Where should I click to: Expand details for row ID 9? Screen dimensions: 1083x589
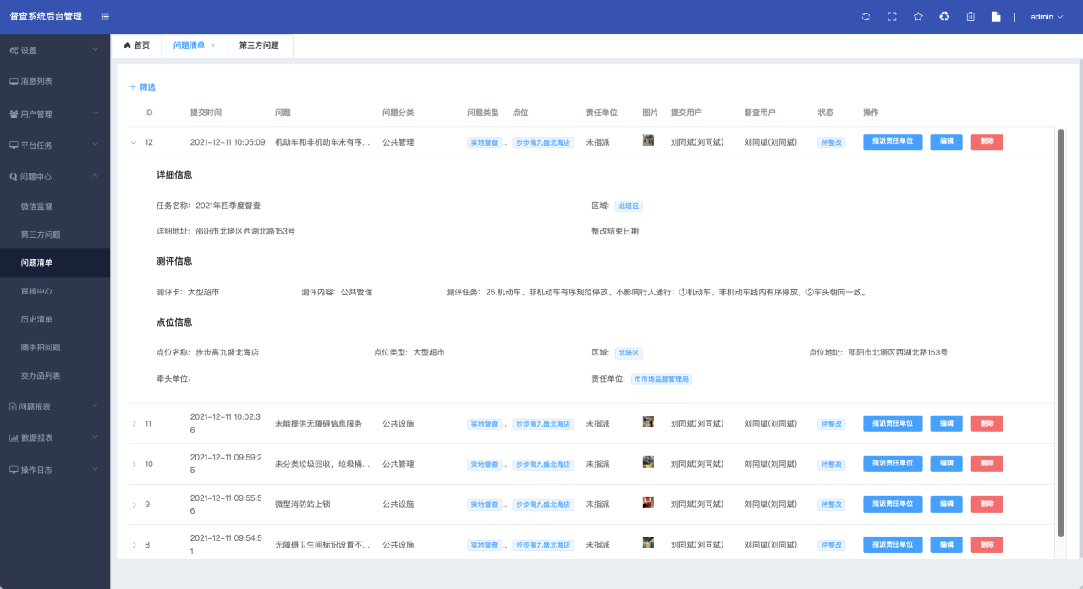(134, 504)
